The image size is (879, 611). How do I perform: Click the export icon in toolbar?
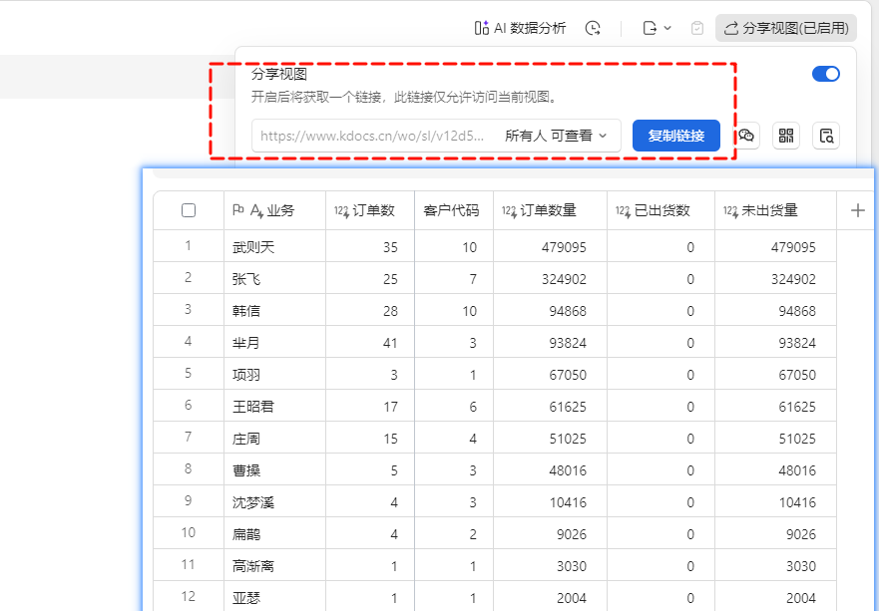pyautogui.click(x=650, y=28)
